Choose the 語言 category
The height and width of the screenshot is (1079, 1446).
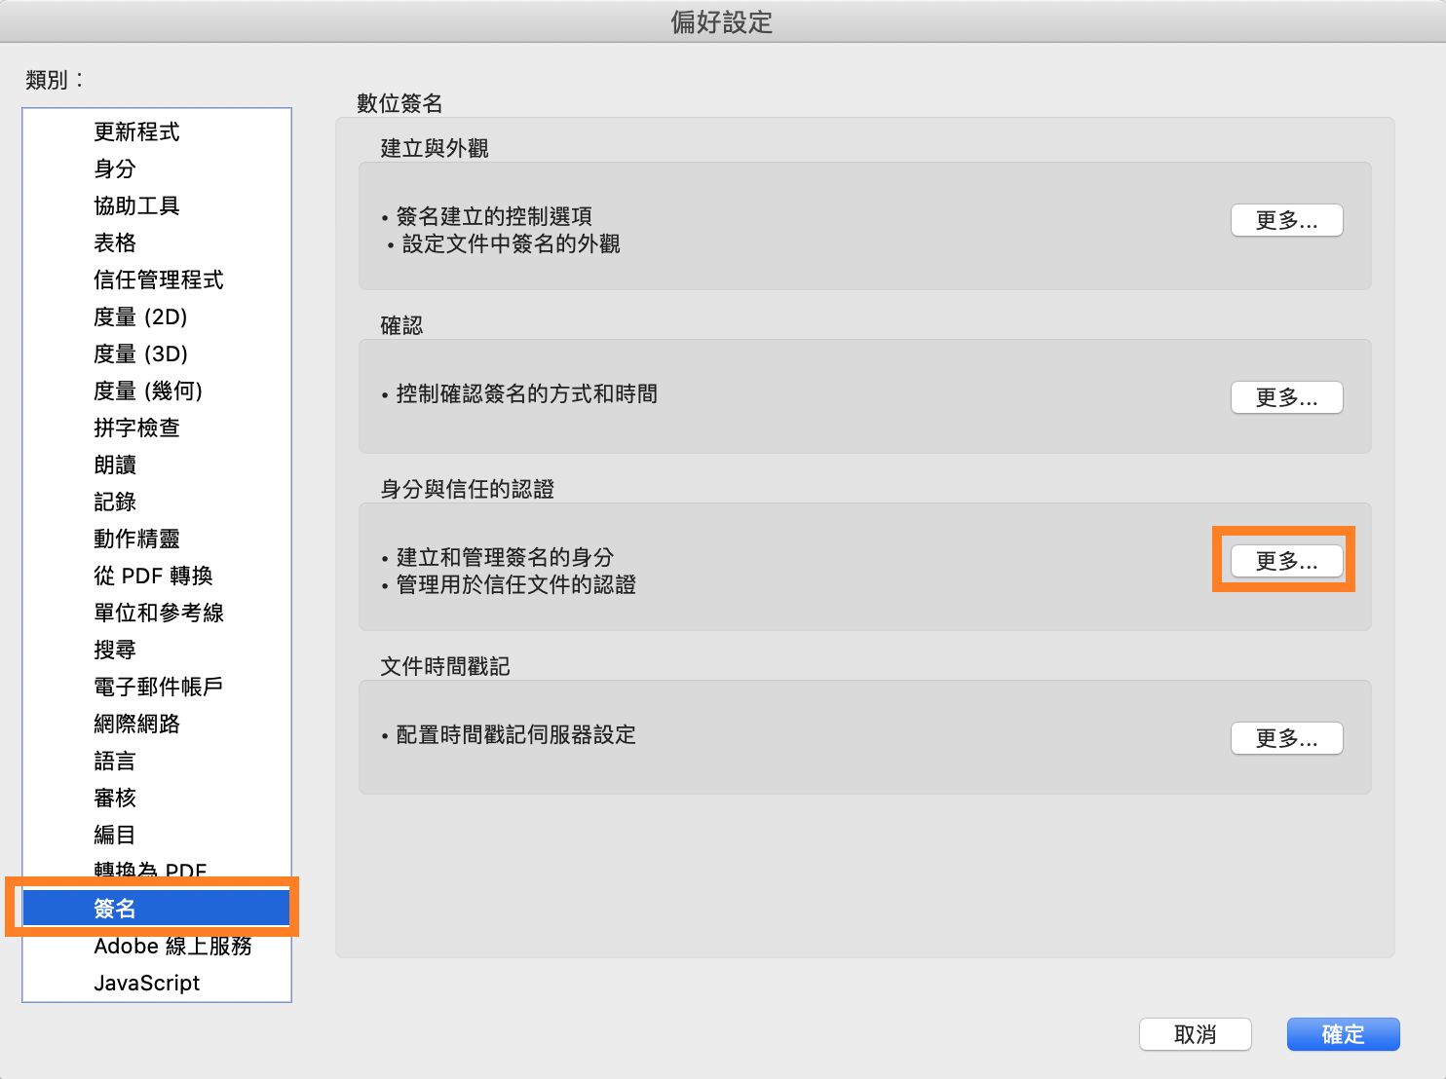(157, 761)
